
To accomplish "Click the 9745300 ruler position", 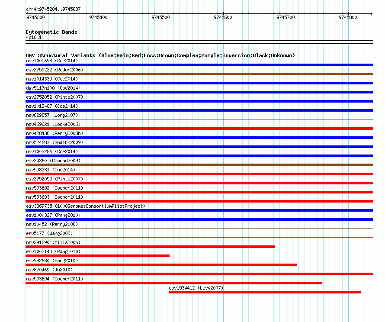I will pos(35,17).
